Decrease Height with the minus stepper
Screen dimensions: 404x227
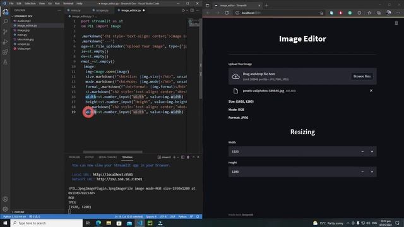pos(362,172)
